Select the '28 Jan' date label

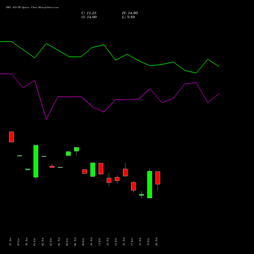10,242
